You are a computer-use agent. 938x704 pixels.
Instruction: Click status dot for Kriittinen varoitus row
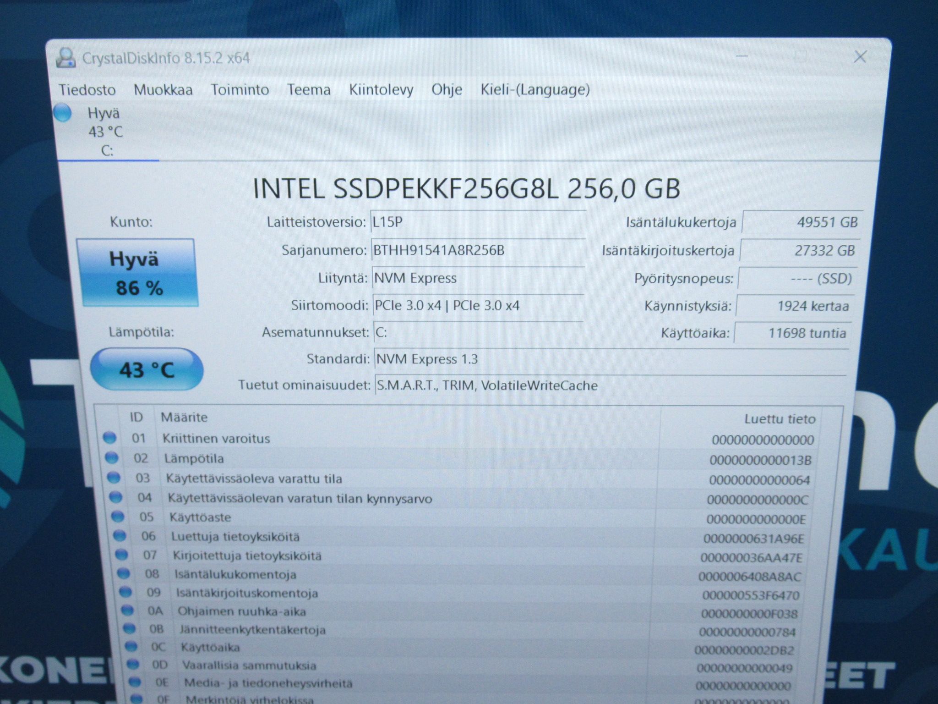(109, 438)
